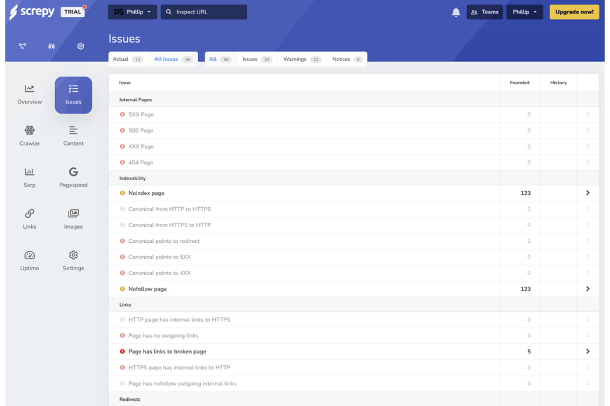Go to the Content section
The height and width of the screenshot is (406, 610).
(x=73, y=136)
